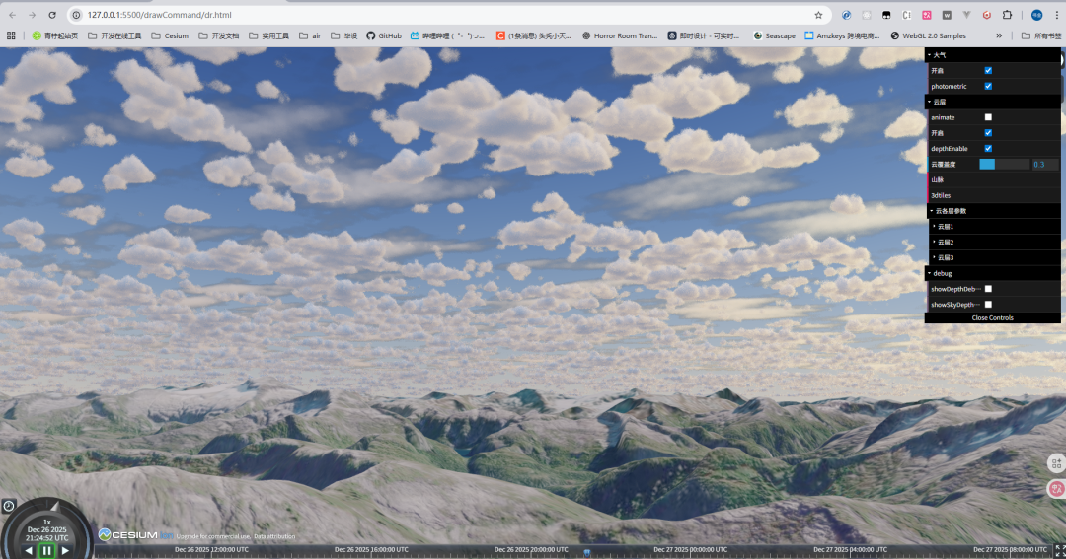Screen dimensions: 1066x559
Task: Expand the 云层1 folder
Action: tap(995, 226)
